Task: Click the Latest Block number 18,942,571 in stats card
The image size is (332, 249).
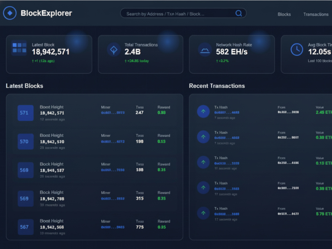Action: [x=50, y=52]
